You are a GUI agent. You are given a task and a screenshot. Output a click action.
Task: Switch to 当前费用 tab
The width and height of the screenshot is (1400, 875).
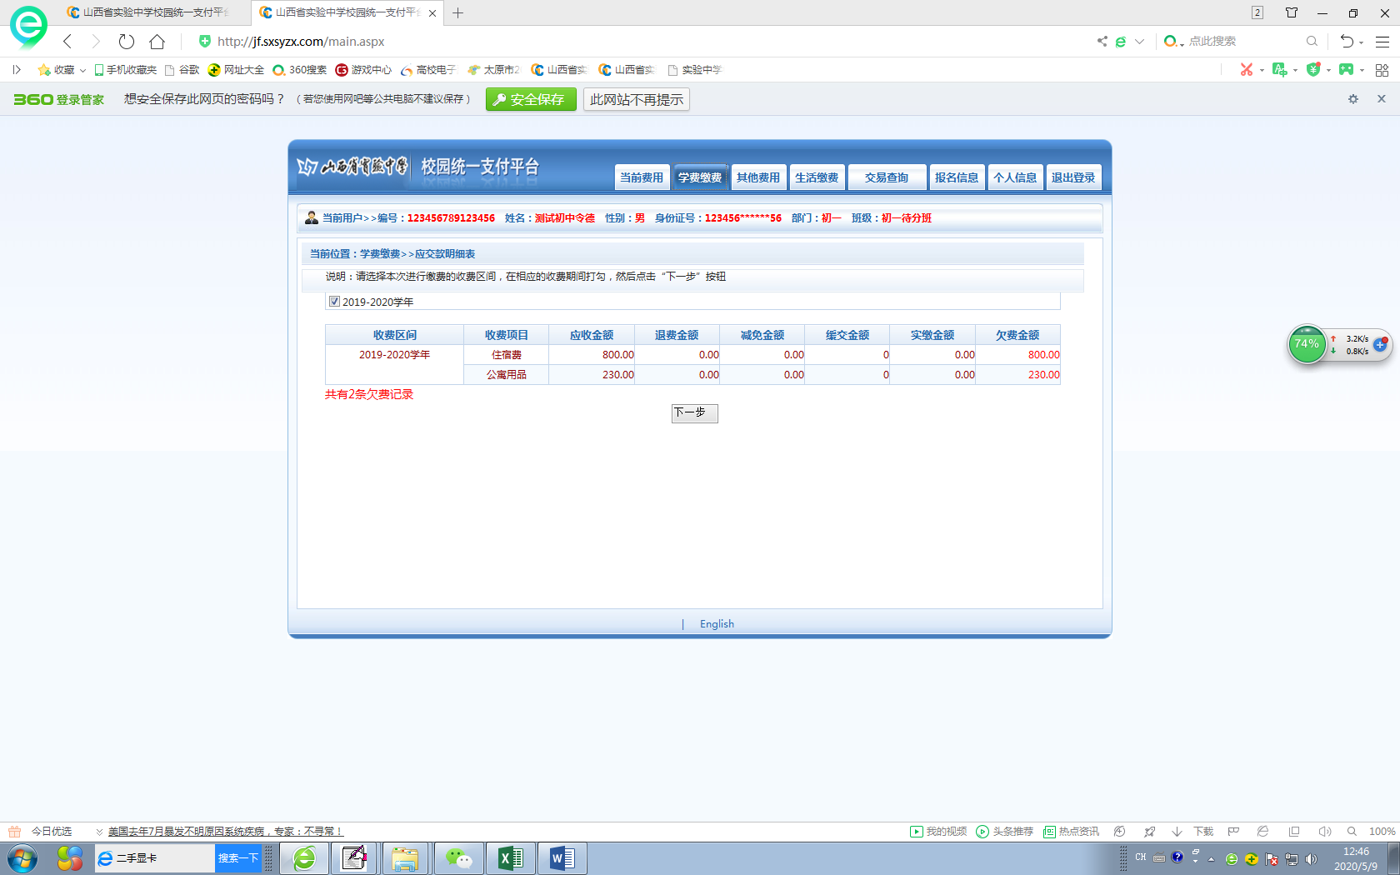(x=642, y=177)
